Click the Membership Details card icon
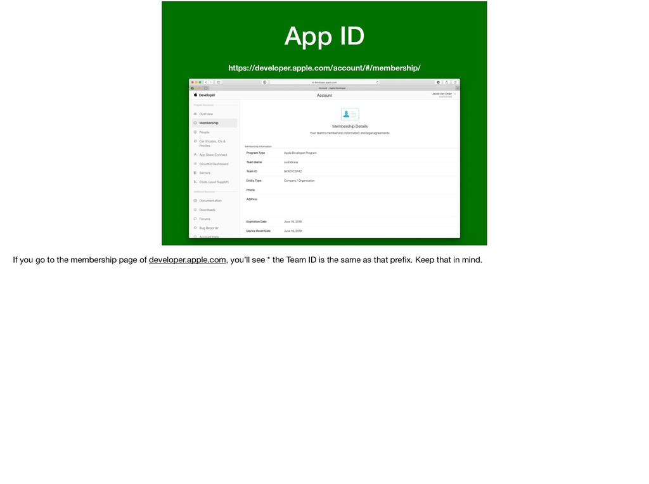 click(x=350, y=114)
